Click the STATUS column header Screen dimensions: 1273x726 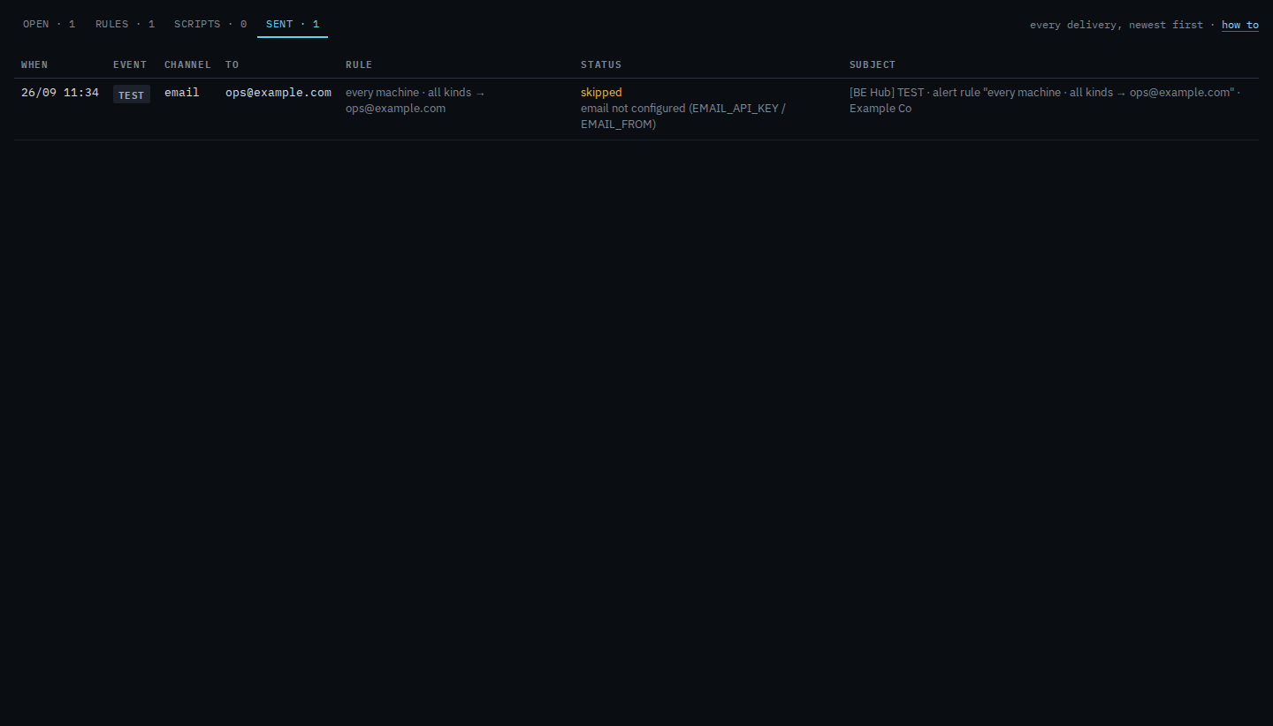[x=601, y=64]
